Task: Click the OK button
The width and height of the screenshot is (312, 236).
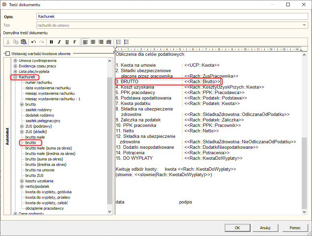Action: point(237,228)
